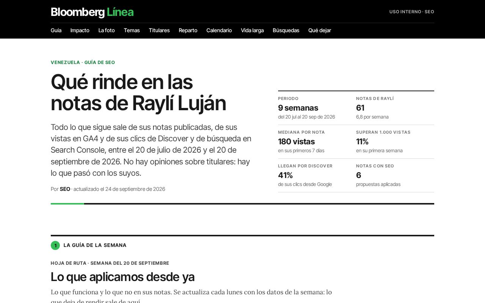
Task: Open the Reparto nav link
Action: [x=188, y=30]
